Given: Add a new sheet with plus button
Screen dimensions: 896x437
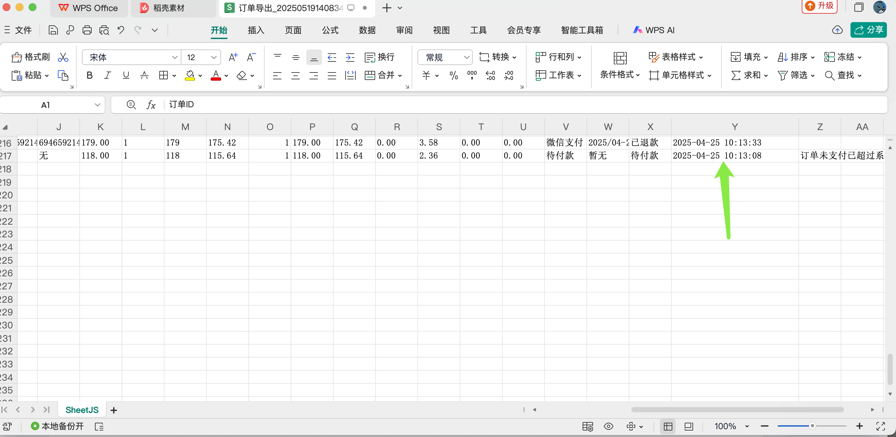Looking at the screenshot, I should pos(114,410).
